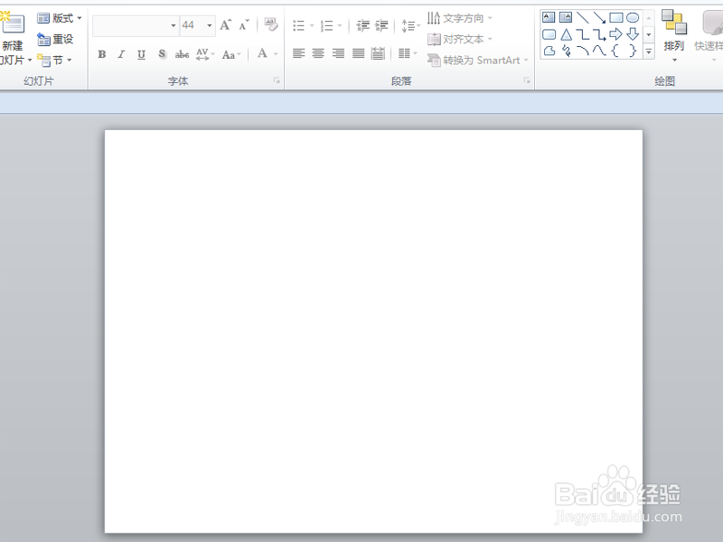Click the New Slide (新建幻灯片) icon
The image size is (723, 542).
[13, 24]
